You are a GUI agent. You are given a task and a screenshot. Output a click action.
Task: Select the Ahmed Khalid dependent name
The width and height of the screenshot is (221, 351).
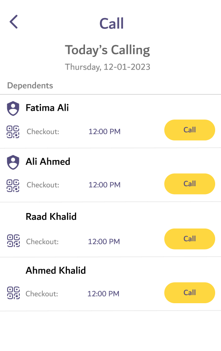pos(56,270)
